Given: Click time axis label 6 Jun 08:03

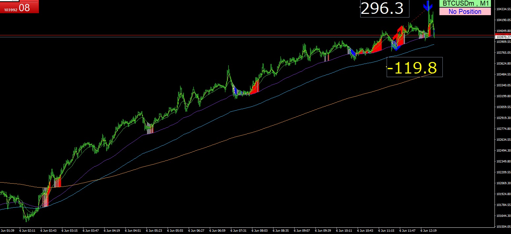Looking at the screenshot, I should pyautogui.click(x=260, y=231).
